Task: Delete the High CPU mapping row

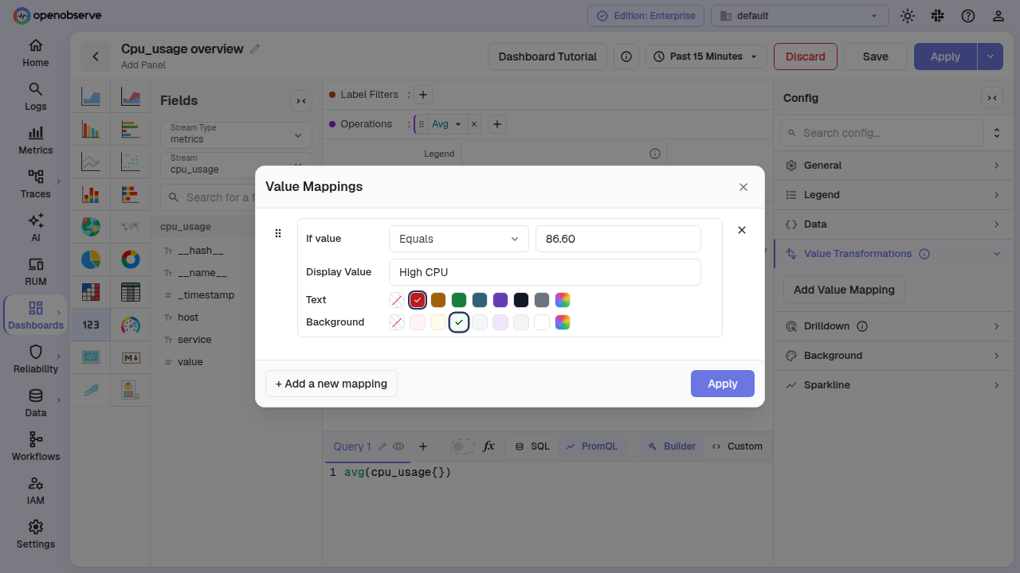Action: (742, 230)
